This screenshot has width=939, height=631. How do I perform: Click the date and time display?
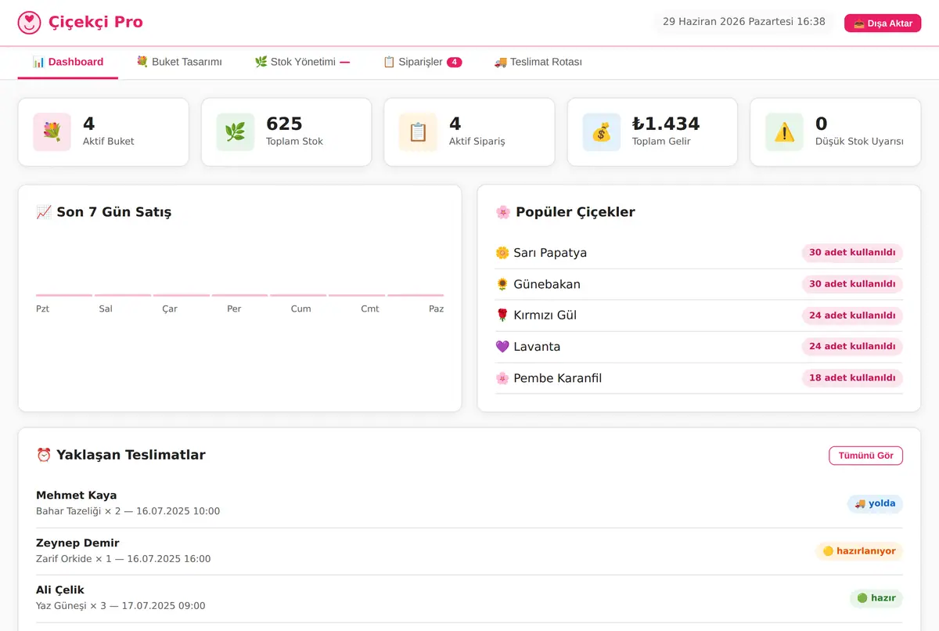744,22
